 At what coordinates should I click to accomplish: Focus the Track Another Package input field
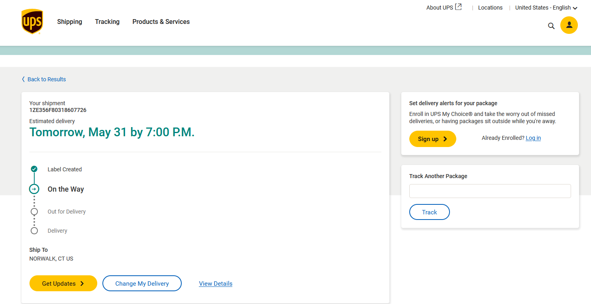490,191
